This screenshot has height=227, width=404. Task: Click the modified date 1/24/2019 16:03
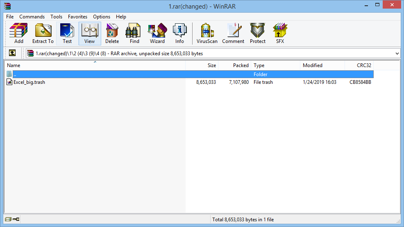(320, 82)
